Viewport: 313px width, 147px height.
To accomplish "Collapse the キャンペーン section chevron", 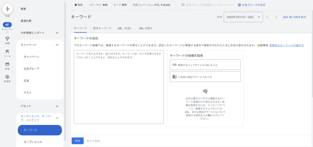I will 57,45.
